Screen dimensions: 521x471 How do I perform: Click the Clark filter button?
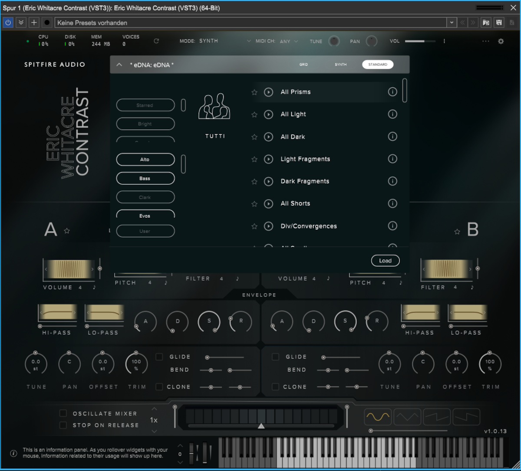coord(145,197)
